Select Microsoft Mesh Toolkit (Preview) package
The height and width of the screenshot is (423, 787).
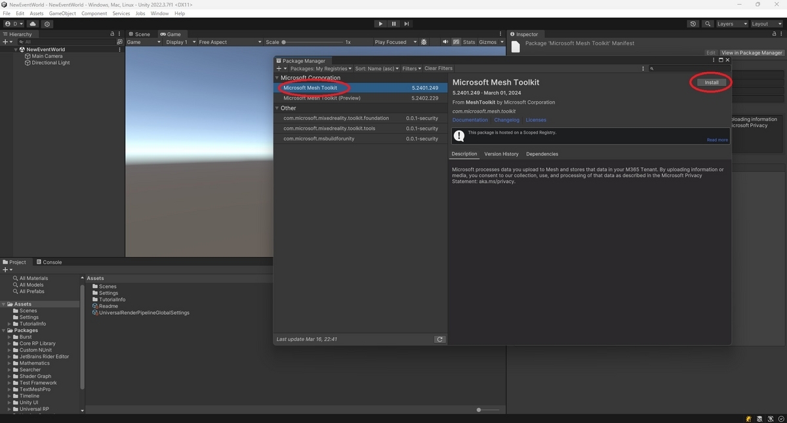360,98
